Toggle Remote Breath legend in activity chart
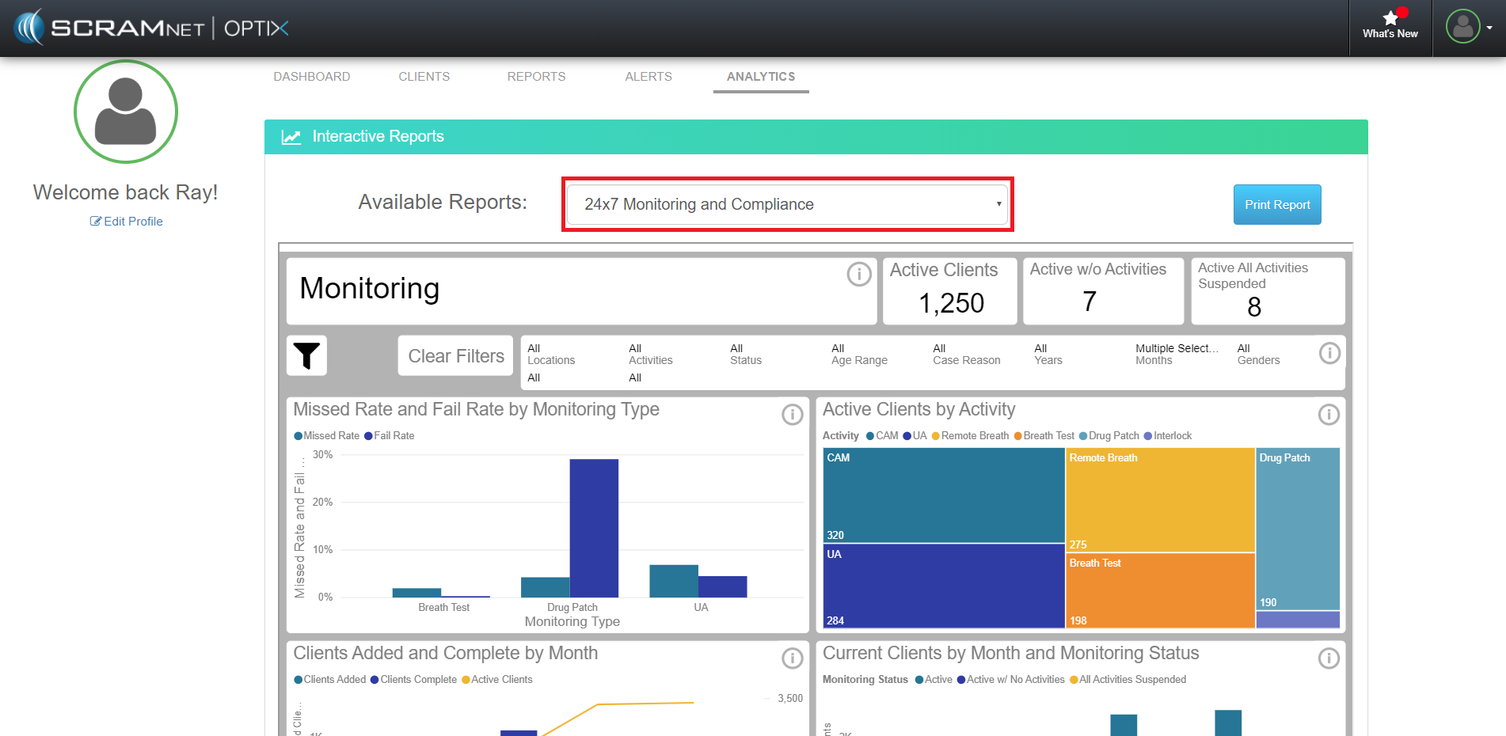The width and height of the screenshot is (1506, 736). [x=970, y=436]
